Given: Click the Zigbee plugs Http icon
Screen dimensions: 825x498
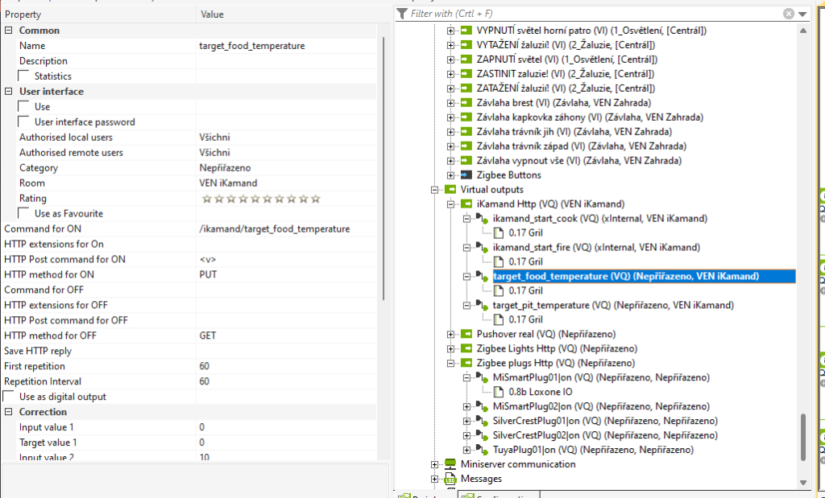Looking at the screenshot, I should pyautogui.click(x=466, y=363).
